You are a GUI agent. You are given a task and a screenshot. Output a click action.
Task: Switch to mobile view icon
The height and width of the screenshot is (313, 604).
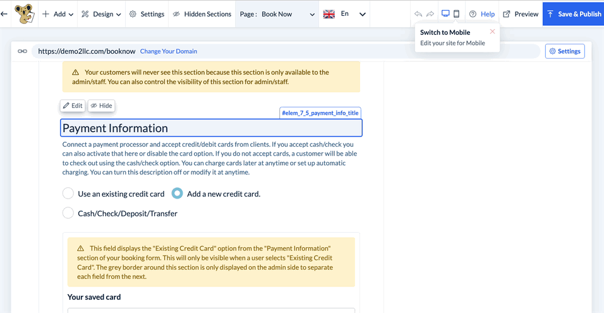point(456,14)
